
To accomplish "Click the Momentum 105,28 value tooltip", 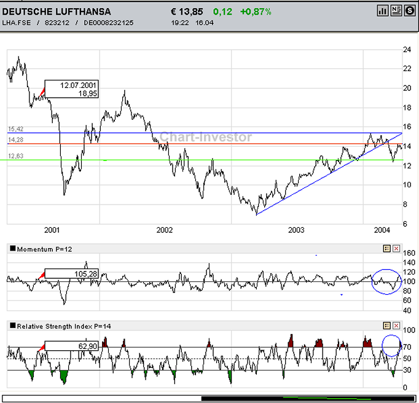I will pyautogui.click(x=71, y=273).
